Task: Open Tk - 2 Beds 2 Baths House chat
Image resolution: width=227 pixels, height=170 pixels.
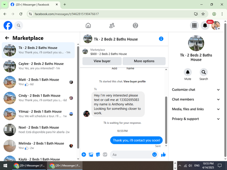Action: click(38, 50)
